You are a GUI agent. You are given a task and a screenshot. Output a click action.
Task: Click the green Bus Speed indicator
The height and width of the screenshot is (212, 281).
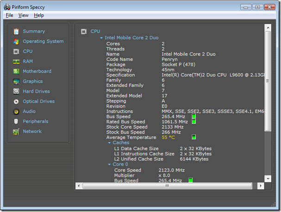[x=194, y=116]
